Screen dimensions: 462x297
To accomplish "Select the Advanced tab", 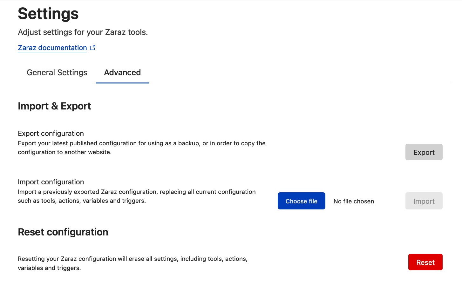I will click(122, 72).
